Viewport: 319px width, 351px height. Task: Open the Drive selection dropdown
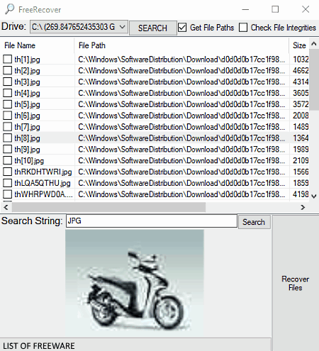point(79,27)
